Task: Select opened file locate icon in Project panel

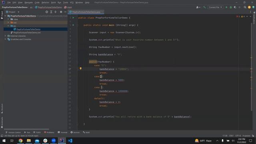Action: 47,12
